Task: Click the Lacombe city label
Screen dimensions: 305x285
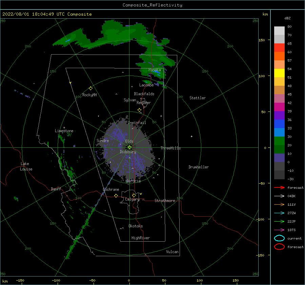Action: (x=146, y=85)
